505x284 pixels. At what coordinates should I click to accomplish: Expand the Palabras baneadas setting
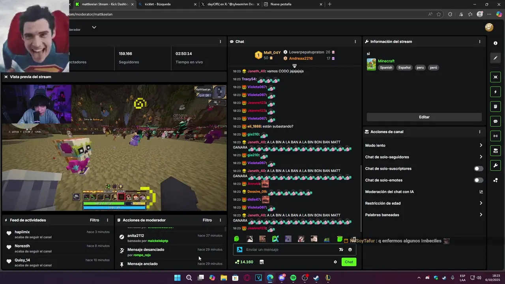[x=424, y=215]
